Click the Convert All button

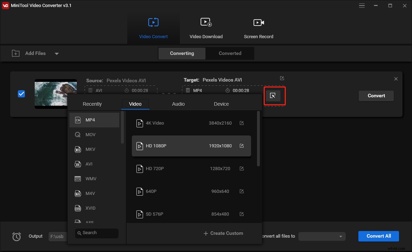tap(378, 236)
